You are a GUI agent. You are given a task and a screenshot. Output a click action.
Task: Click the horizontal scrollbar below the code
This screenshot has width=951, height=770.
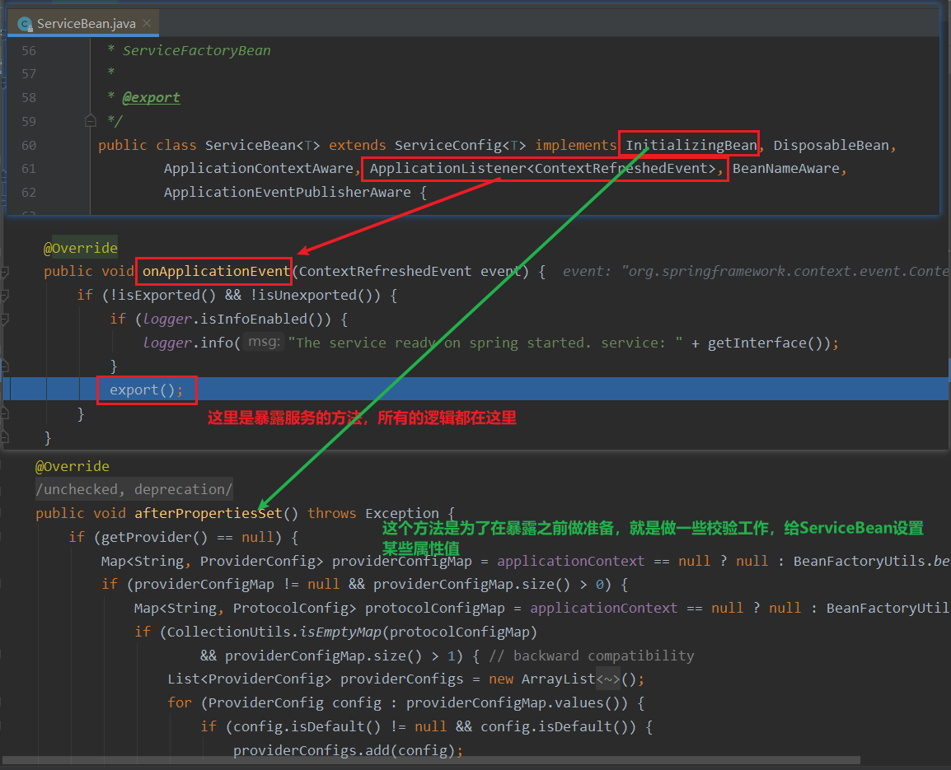[431, 760]
